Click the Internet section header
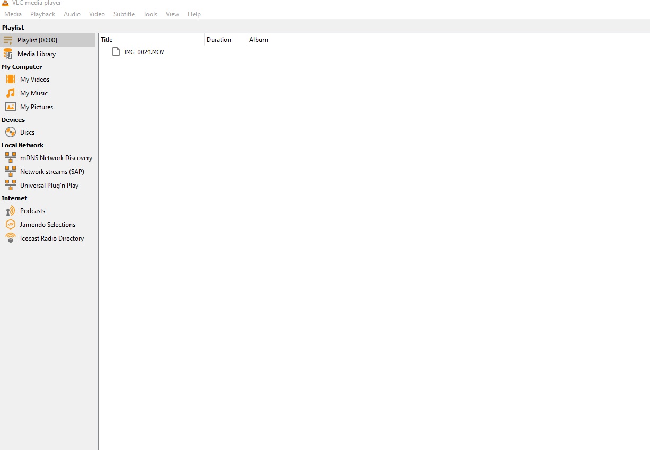The width and height of the screenshot is (650, 450). [x=14, y=198]
